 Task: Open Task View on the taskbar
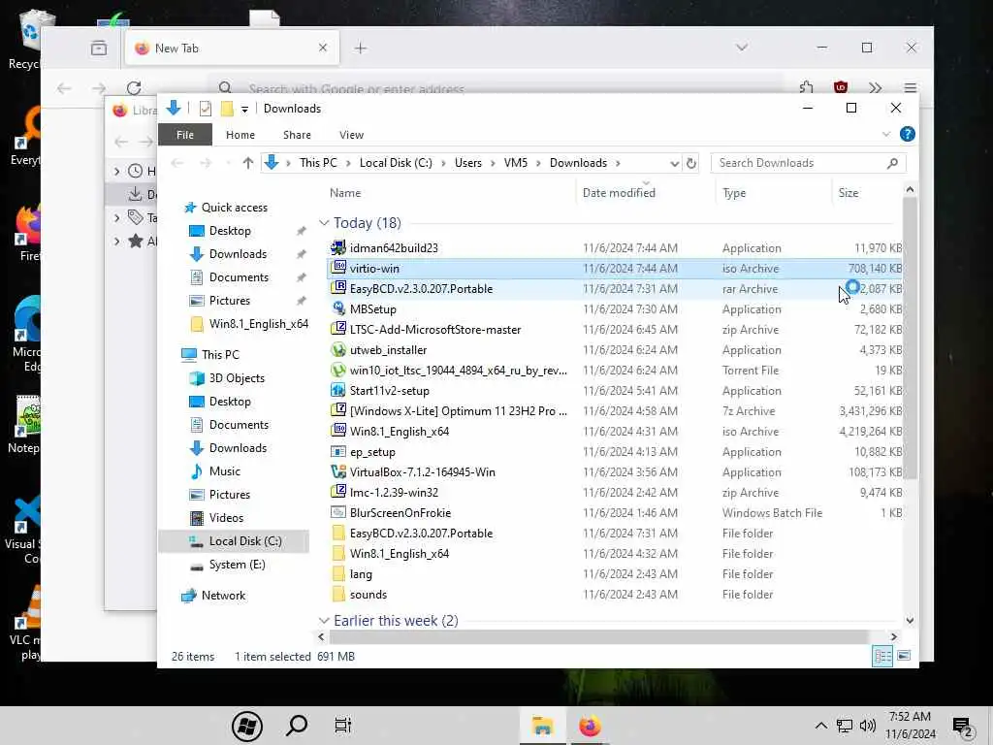(342, 726)
